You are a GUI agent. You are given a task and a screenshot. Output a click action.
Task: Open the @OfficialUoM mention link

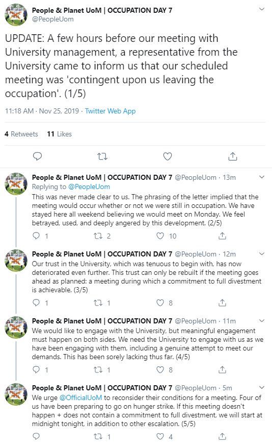point(80,397)
